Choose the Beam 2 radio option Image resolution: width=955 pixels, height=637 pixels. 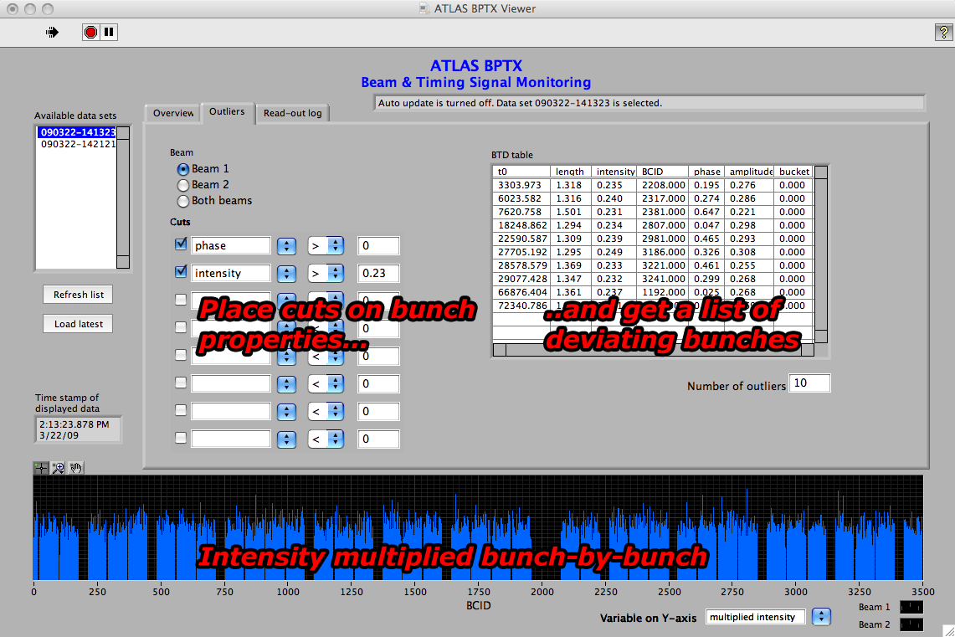[183, 185]
